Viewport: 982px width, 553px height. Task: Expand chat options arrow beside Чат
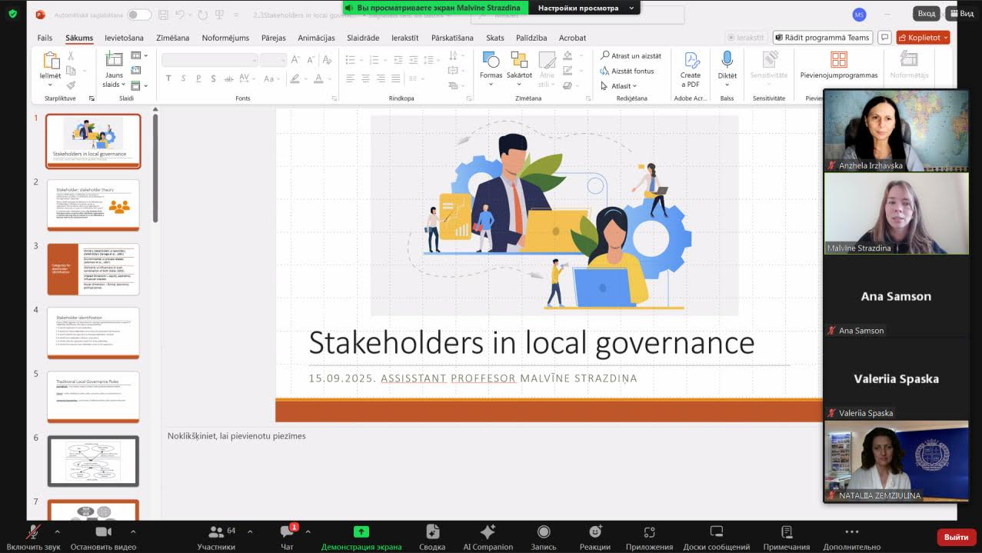click(308, 531)
